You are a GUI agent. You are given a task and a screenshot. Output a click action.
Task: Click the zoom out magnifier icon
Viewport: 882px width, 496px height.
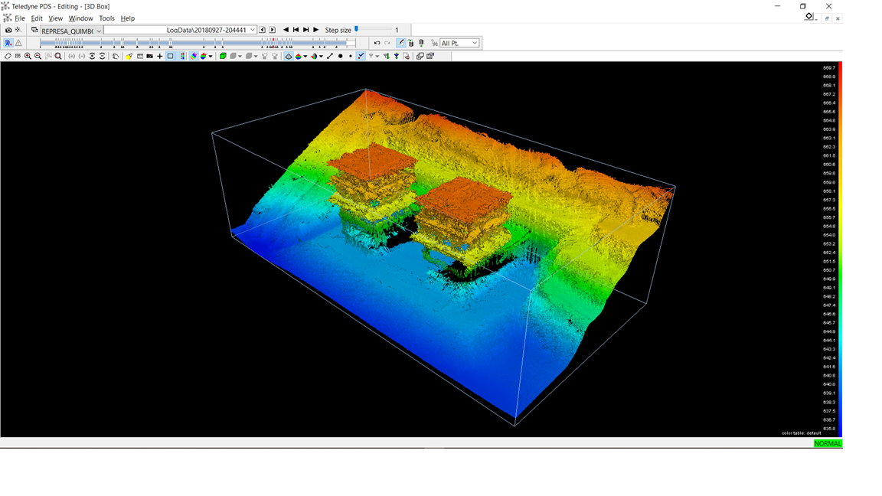point(38,56)
